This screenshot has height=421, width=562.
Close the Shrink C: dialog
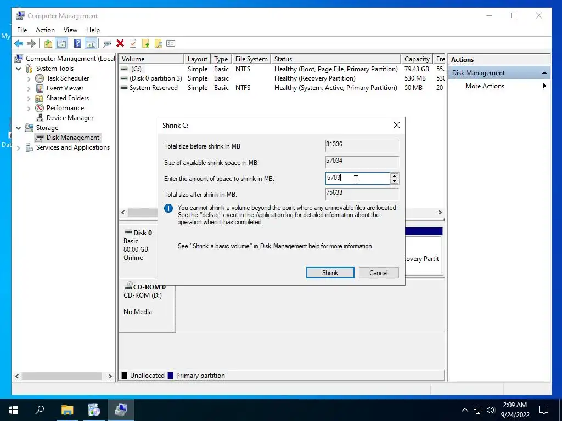tap(396, 125)
